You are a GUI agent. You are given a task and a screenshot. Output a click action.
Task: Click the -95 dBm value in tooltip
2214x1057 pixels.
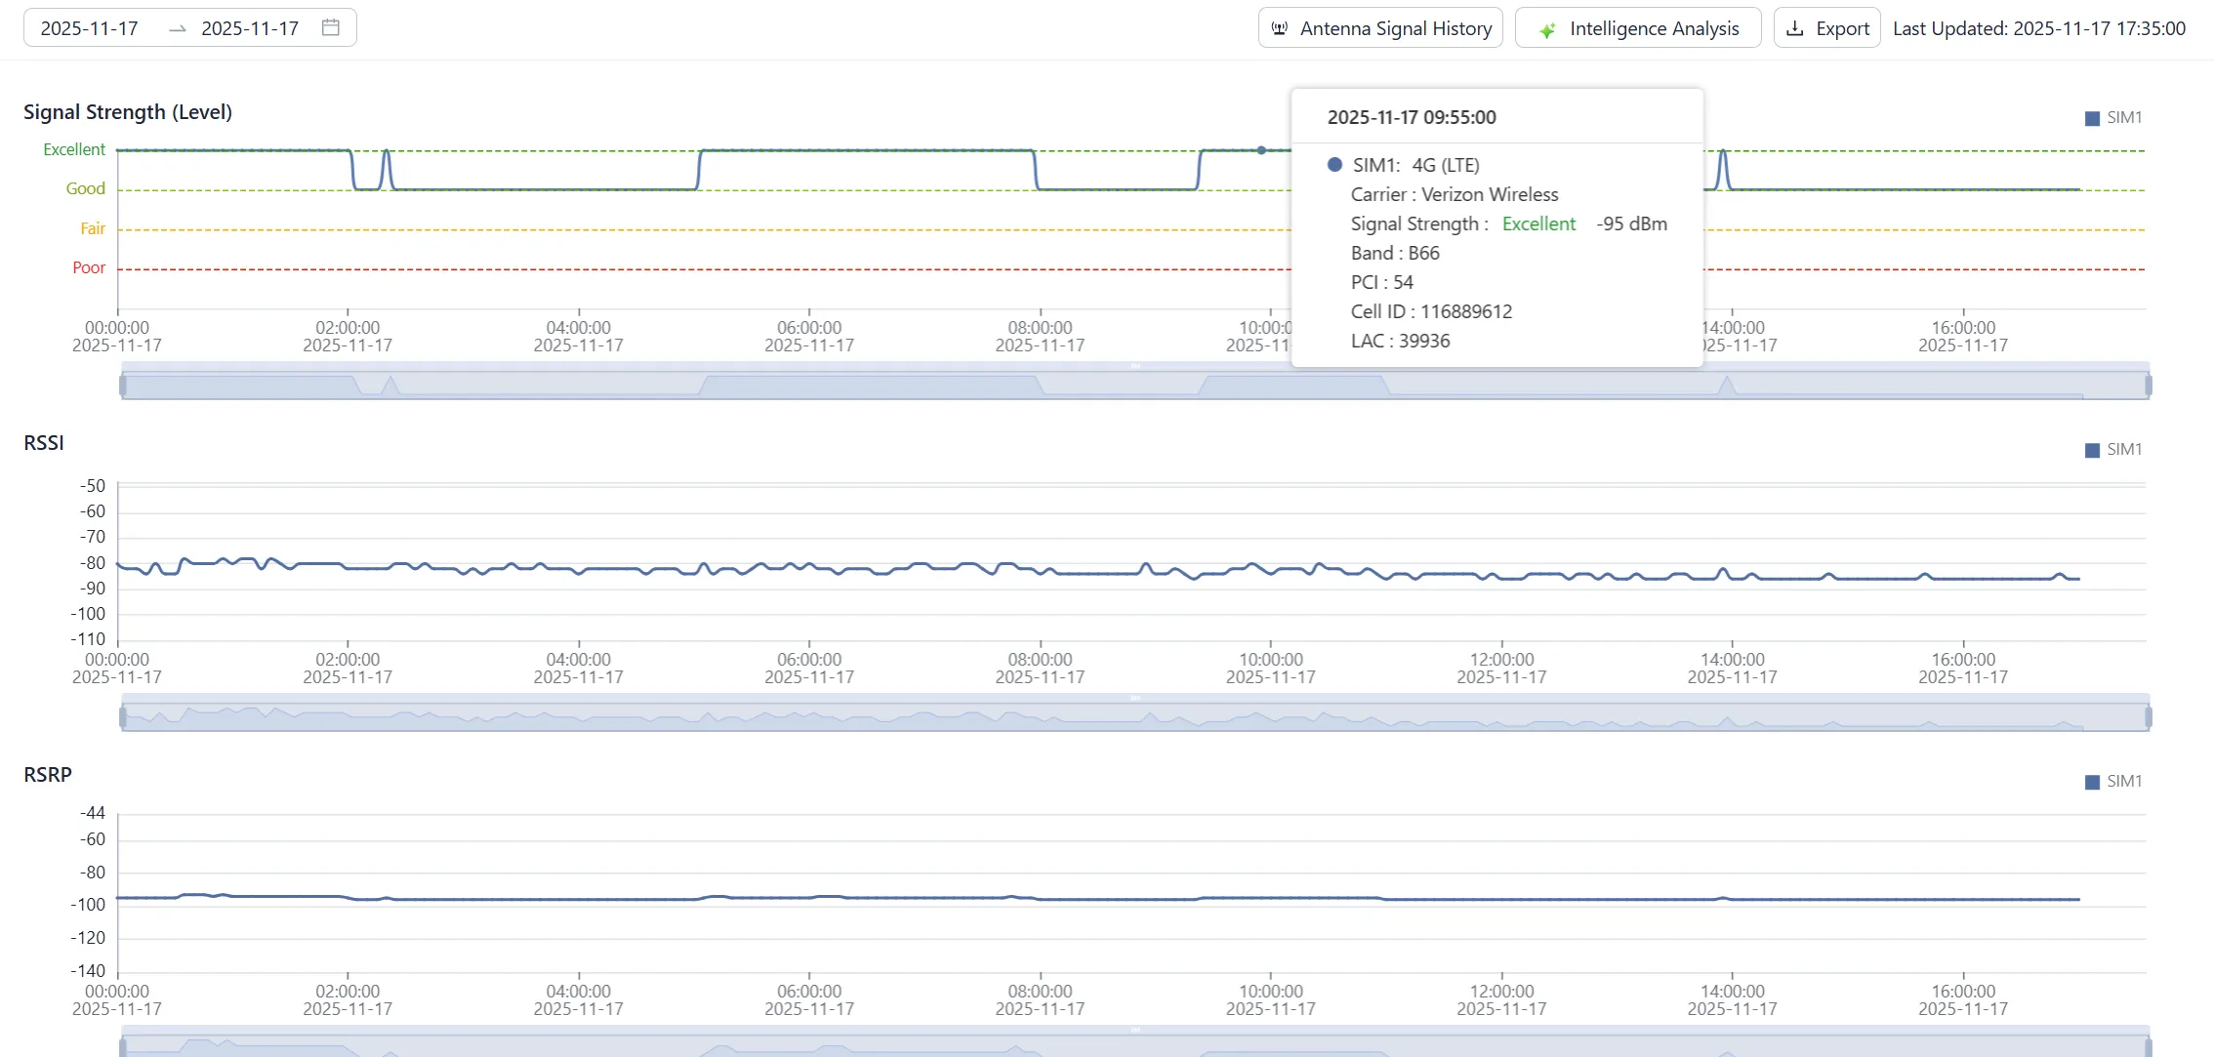[1632, 224]
